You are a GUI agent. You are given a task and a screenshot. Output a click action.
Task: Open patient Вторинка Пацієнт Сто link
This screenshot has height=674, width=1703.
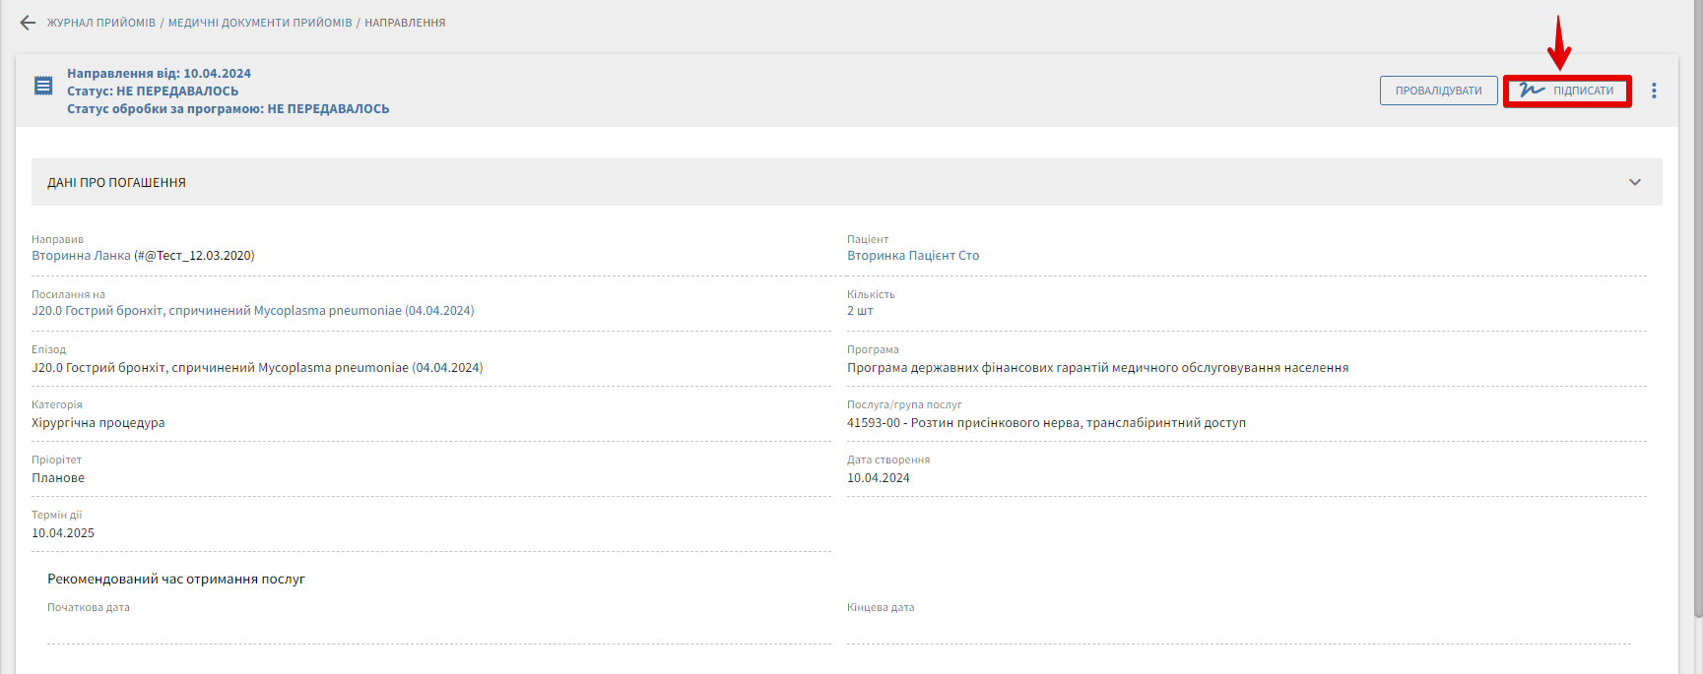[913, 256]
